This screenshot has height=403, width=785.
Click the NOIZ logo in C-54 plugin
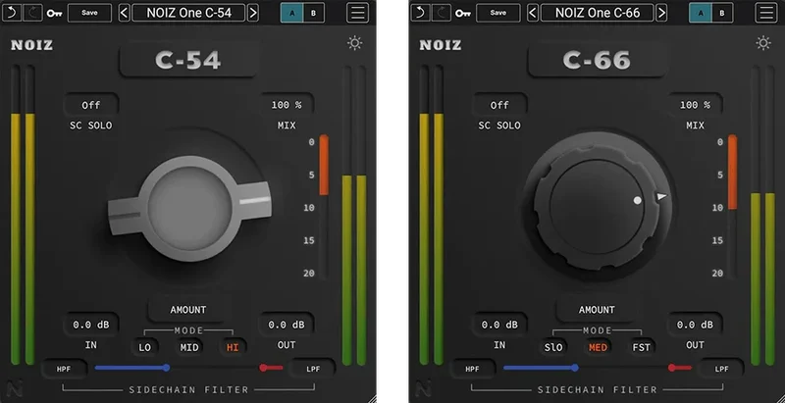click(x=31, y=45)
